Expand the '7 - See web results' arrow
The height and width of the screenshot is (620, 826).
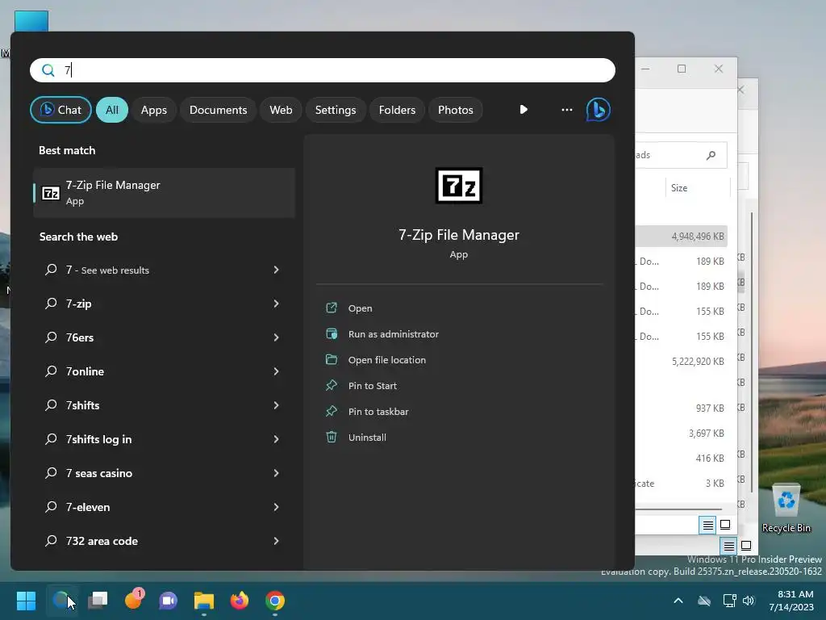point(276,270)
